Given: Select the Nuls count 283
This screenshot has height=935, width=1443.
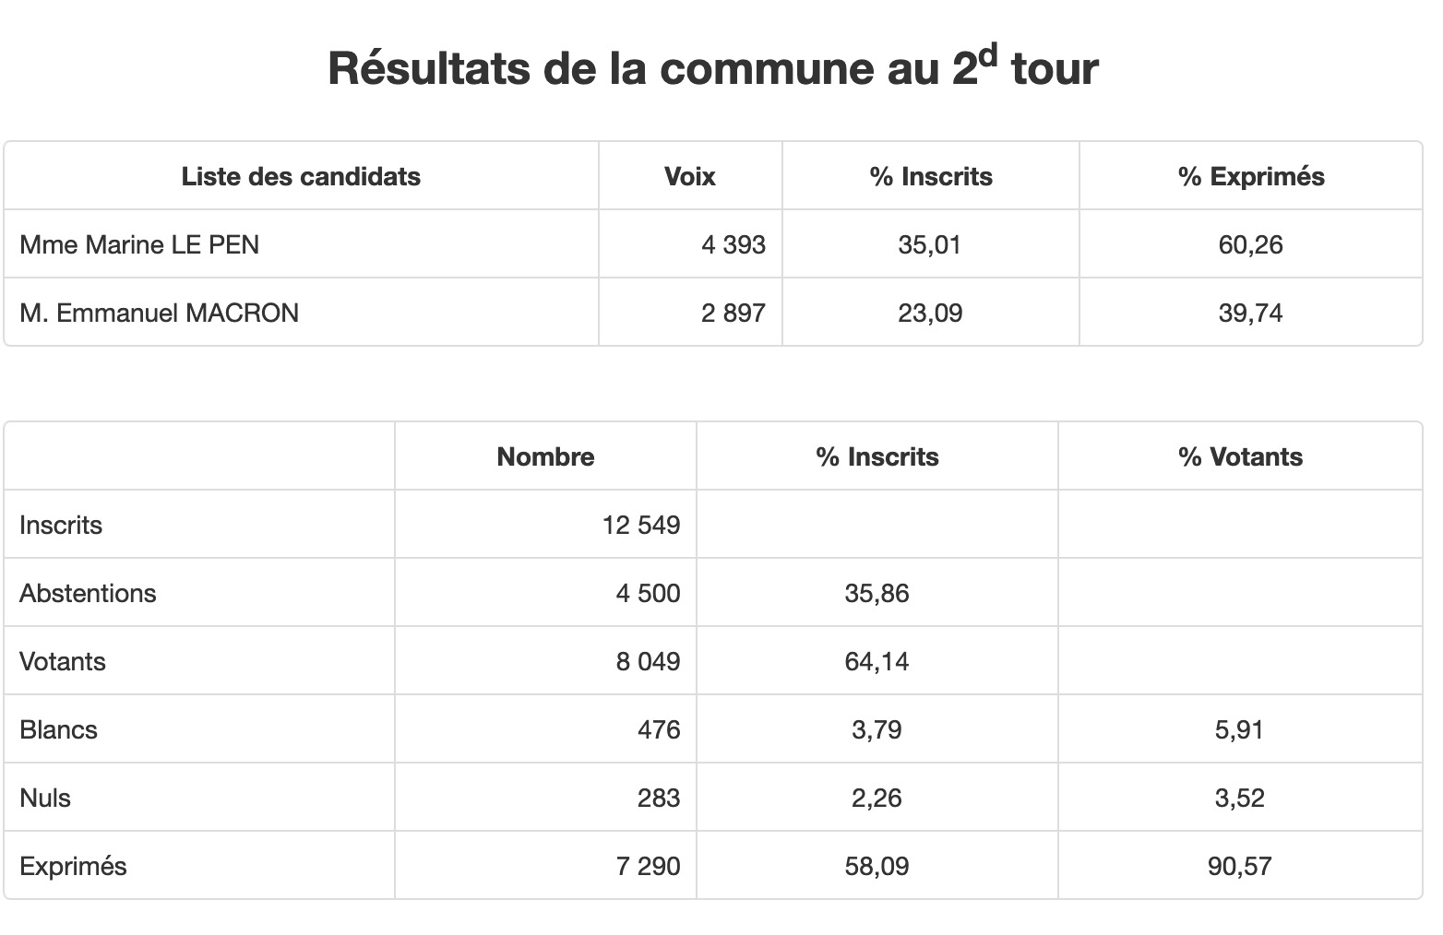Looking at the screenshot, I should click(659, 798).
